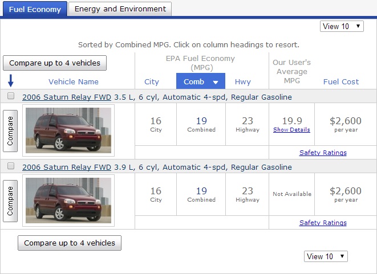
Task: Click Show Details under 19.9 MPG
Action: click(x=291, y=130)
